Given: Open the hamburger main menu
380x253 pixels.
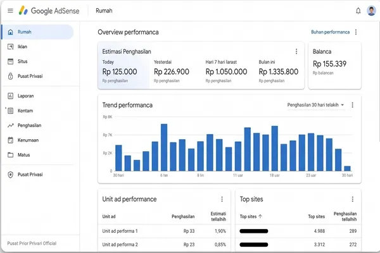Looking at the screenshot, I should tap(10, 11).
